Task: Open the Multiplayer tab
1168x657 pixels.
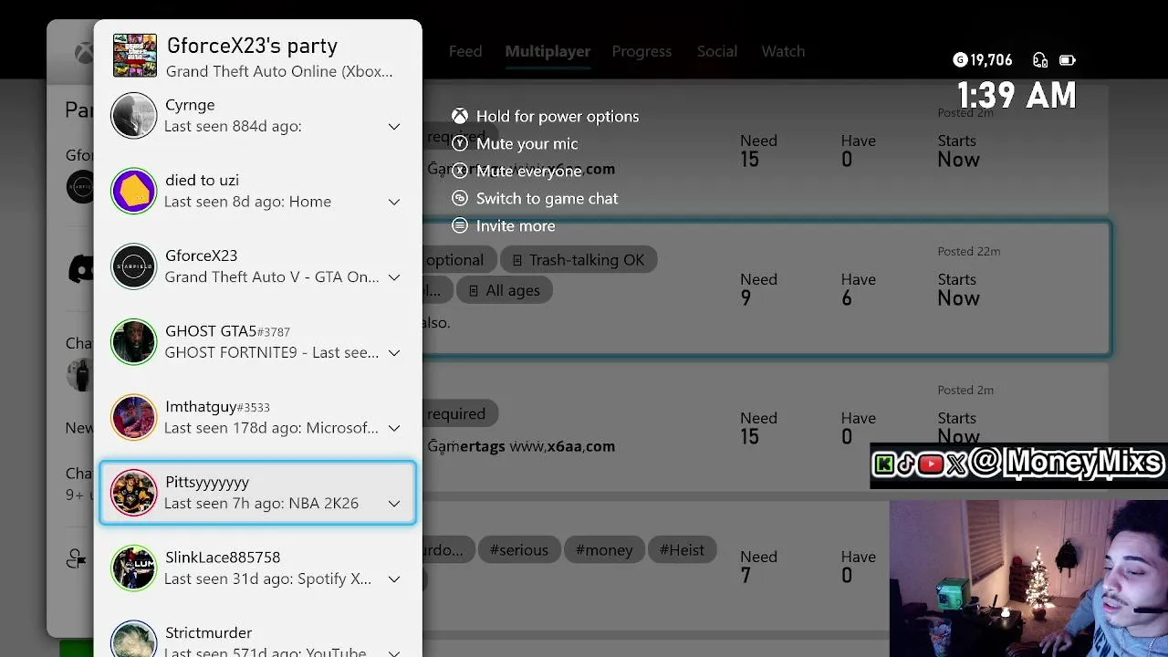Action: tap(547, 51)
